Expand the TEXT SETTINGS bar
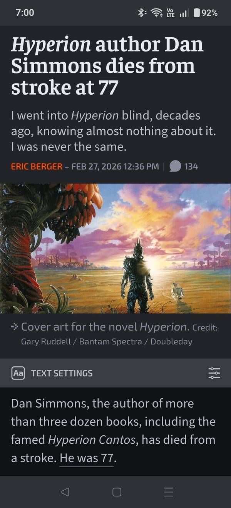 [115, 373]
